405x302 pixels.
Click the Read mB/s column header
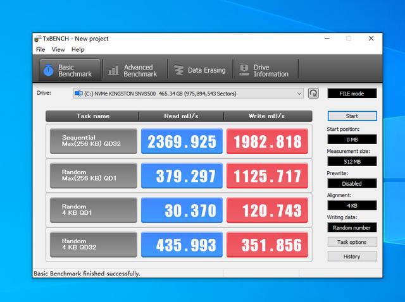tap(181, 116)
